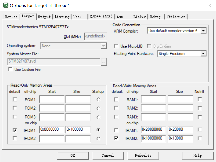Check the RAM2 default checkbox

coord(116,108)
